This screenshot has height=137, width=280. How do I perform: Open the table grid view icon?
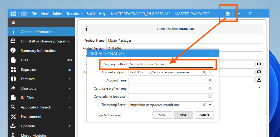click(x=24, y=14)
